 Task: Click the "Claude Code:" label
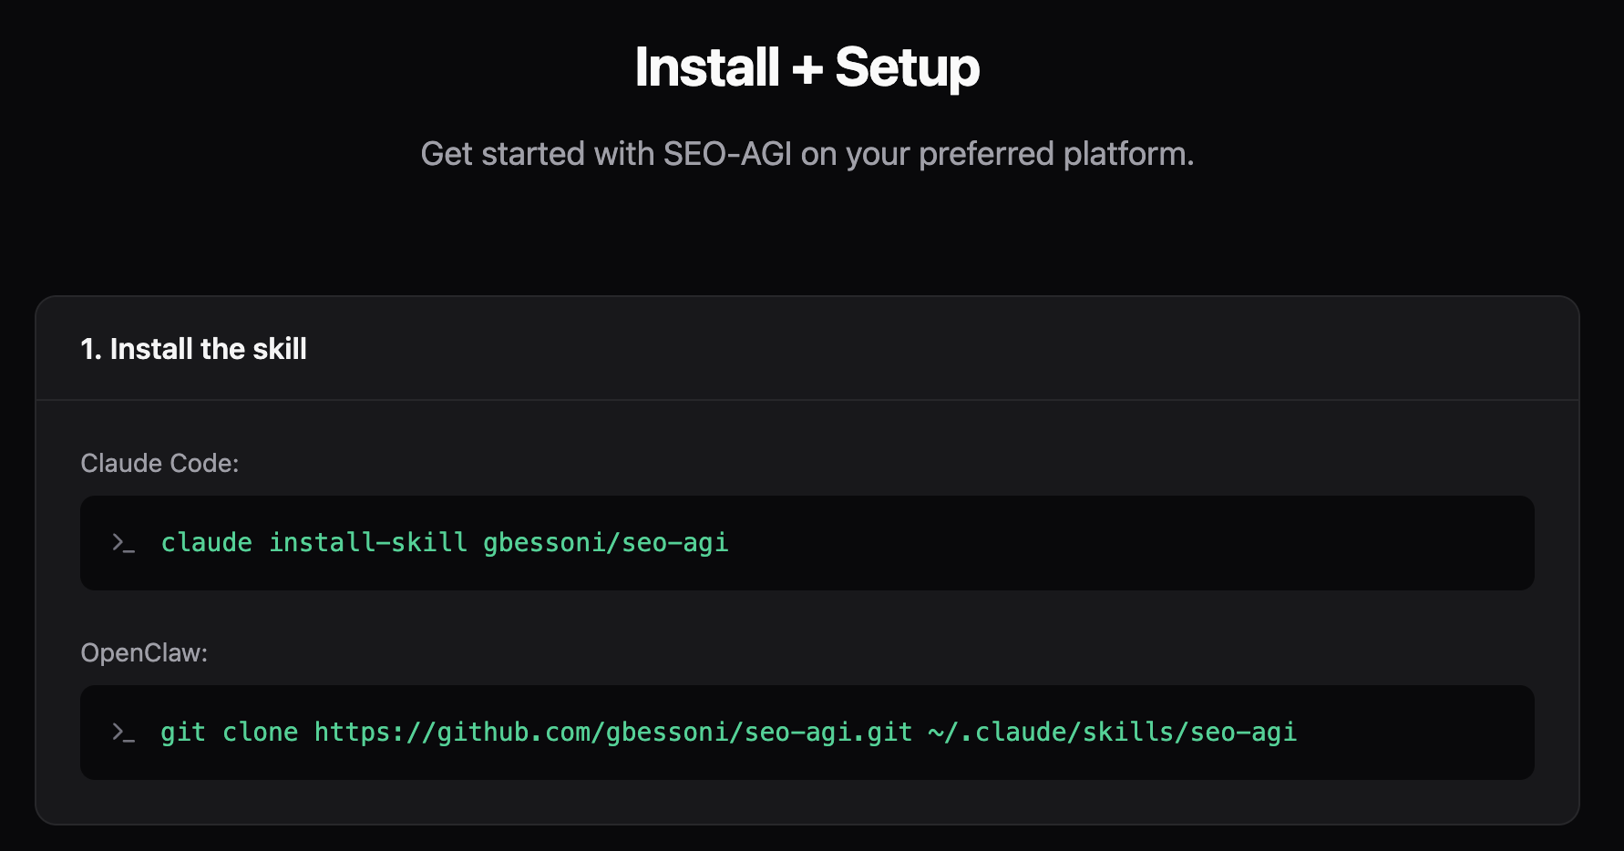(x=159, y=463)
